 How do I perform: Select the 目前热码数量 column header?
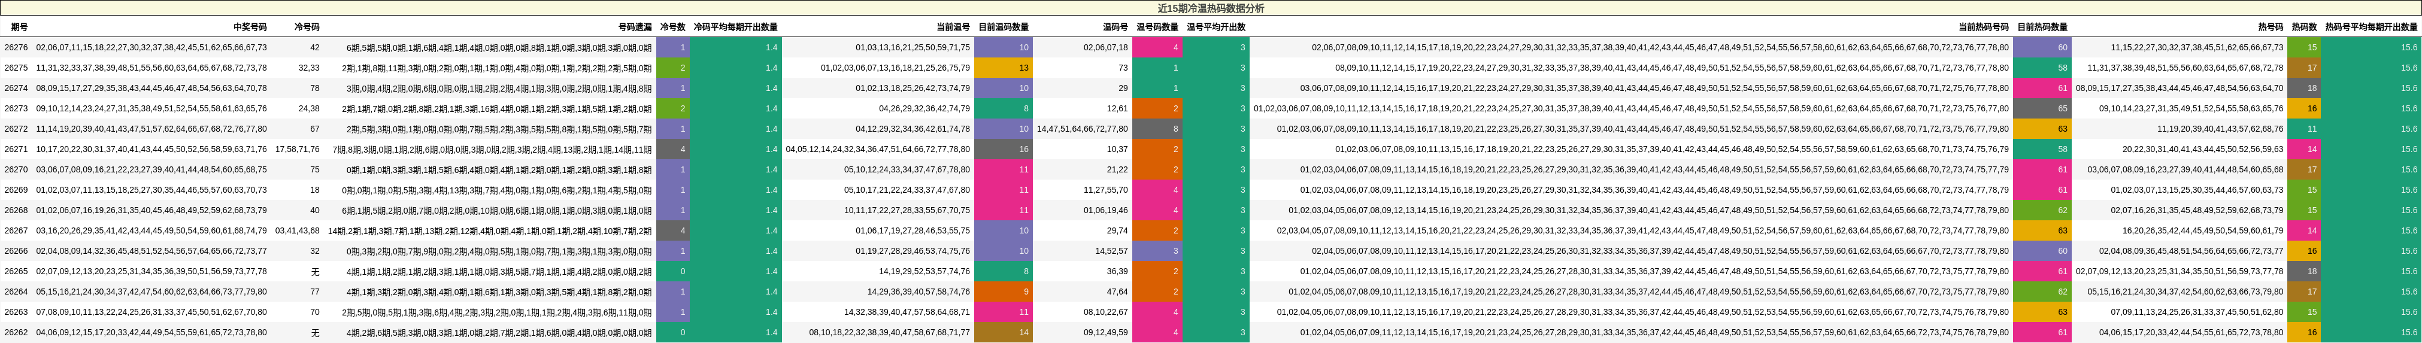(x=2042, y=28)
